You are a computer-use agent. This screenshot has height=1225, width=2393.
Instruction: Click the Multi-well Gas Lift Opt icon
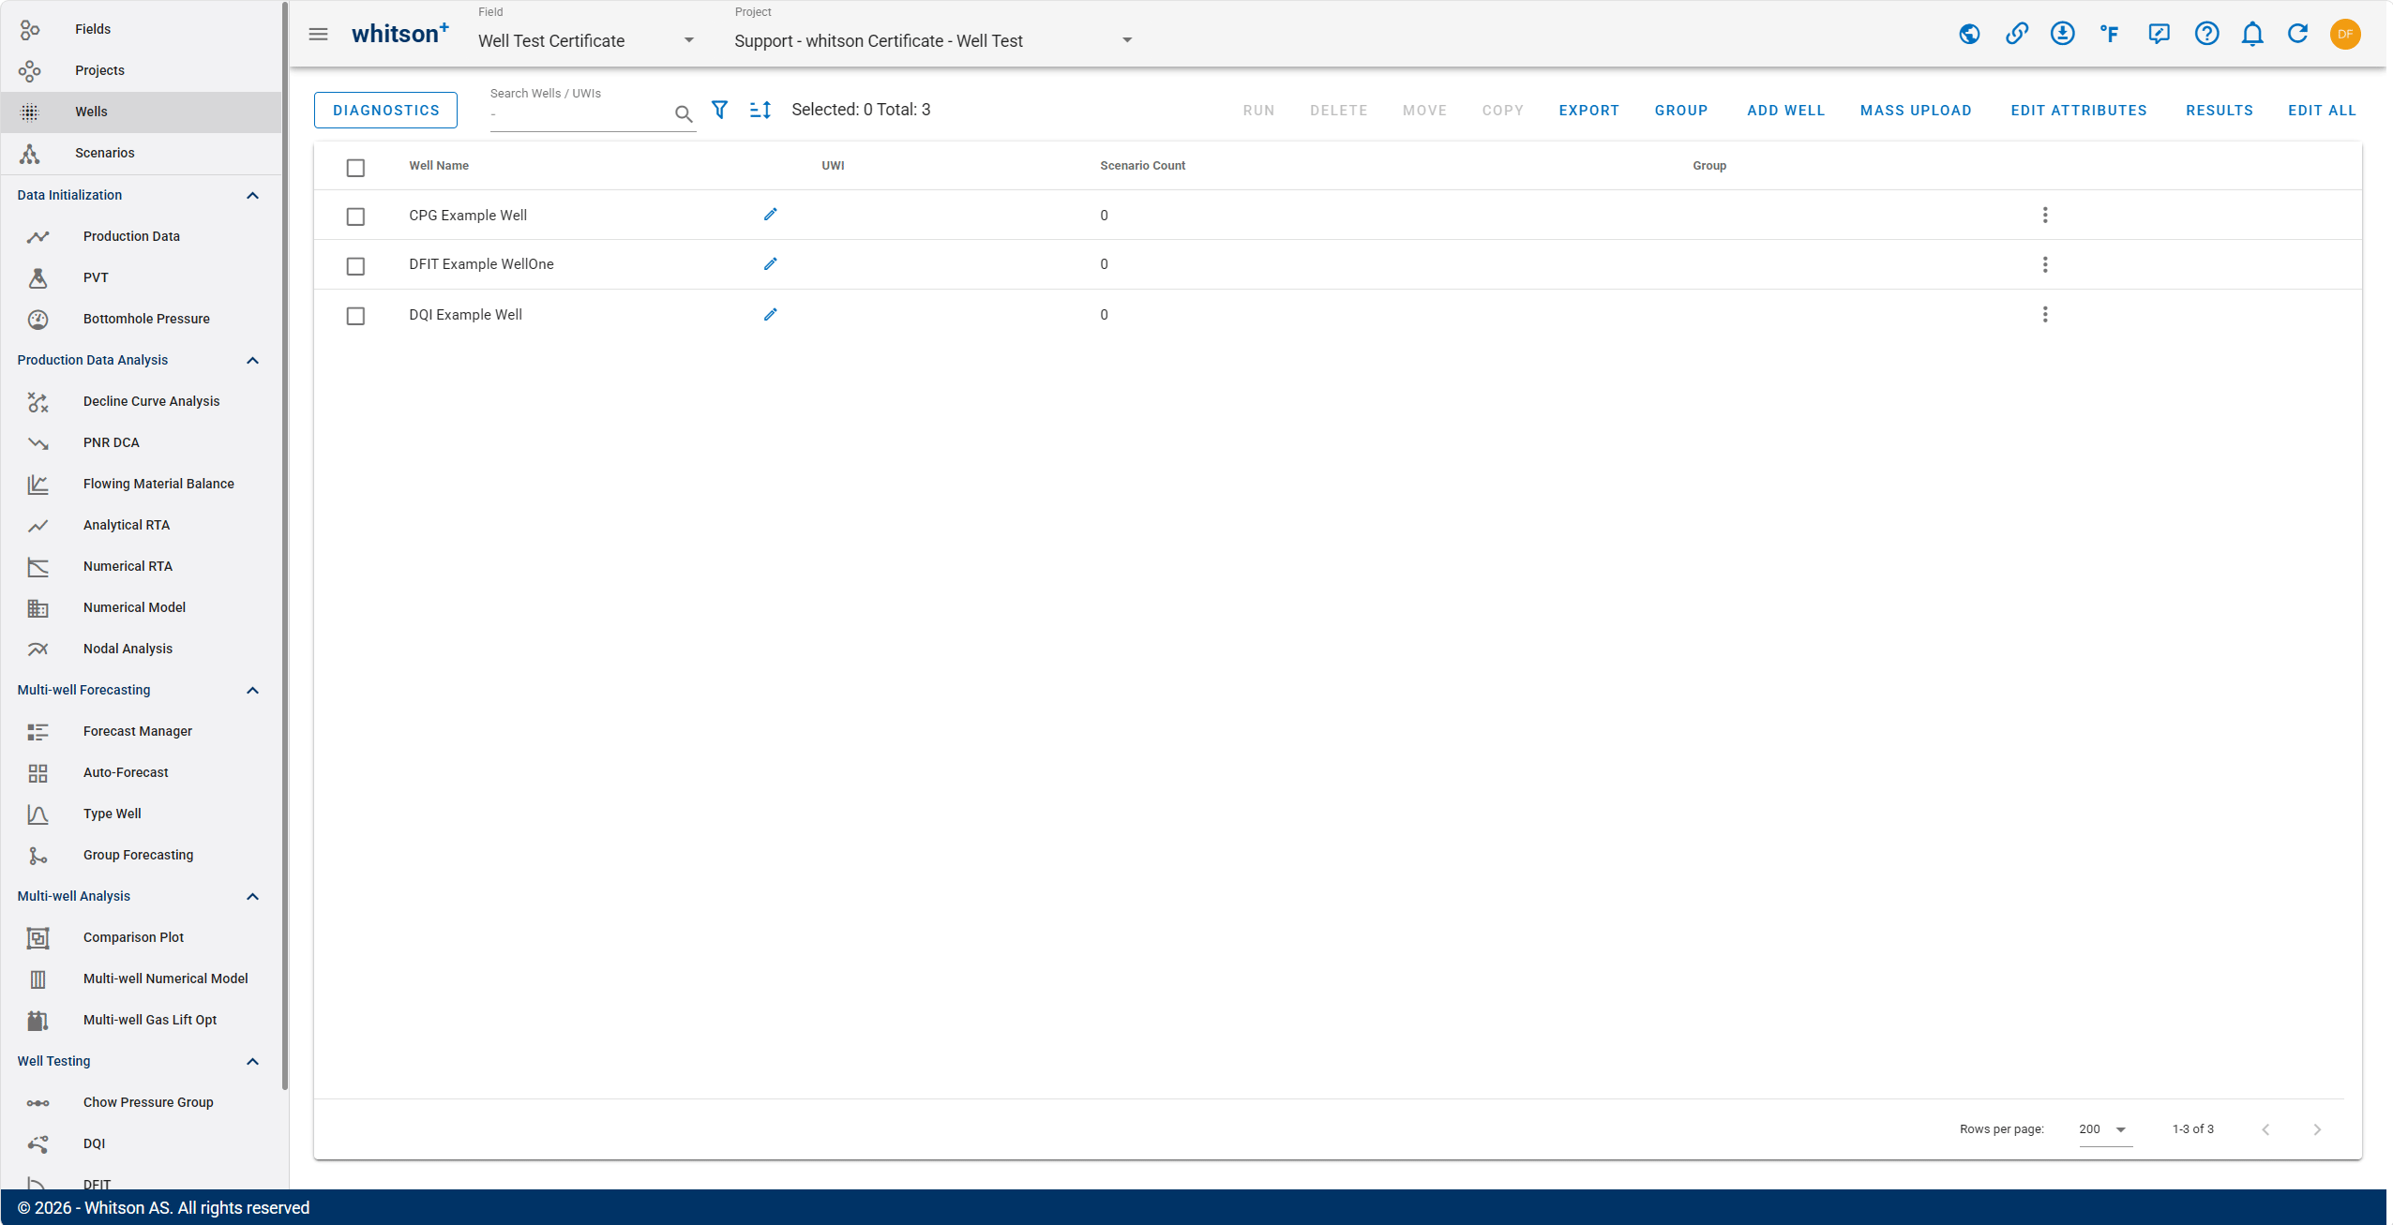click(x=38, y=1020)
